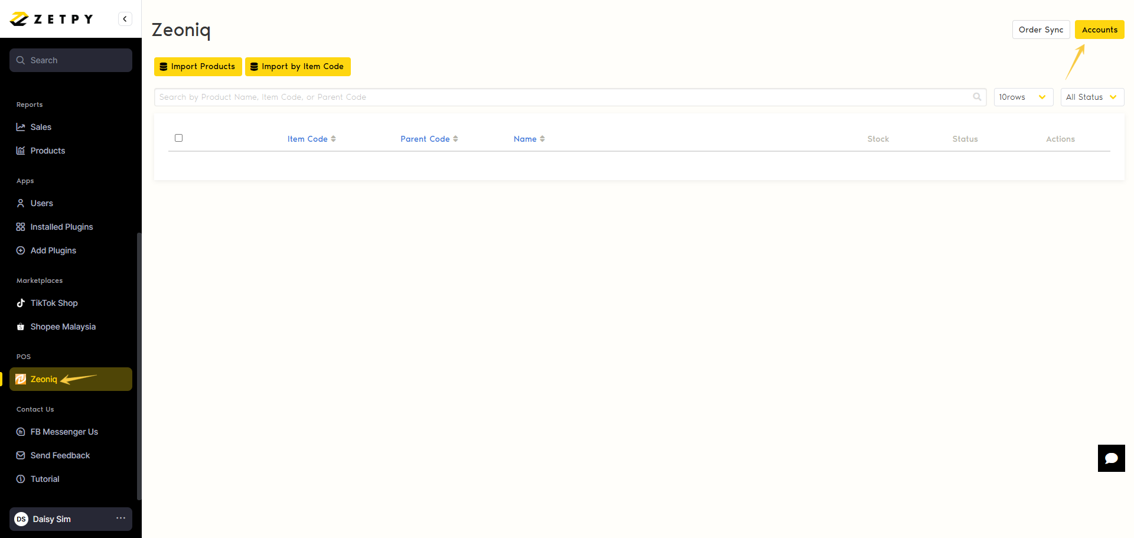Image resolution: width=1134 pixels, height=538 pixels.
Task: Click the Zeoniq page heading
Action: tap(181, 30)
